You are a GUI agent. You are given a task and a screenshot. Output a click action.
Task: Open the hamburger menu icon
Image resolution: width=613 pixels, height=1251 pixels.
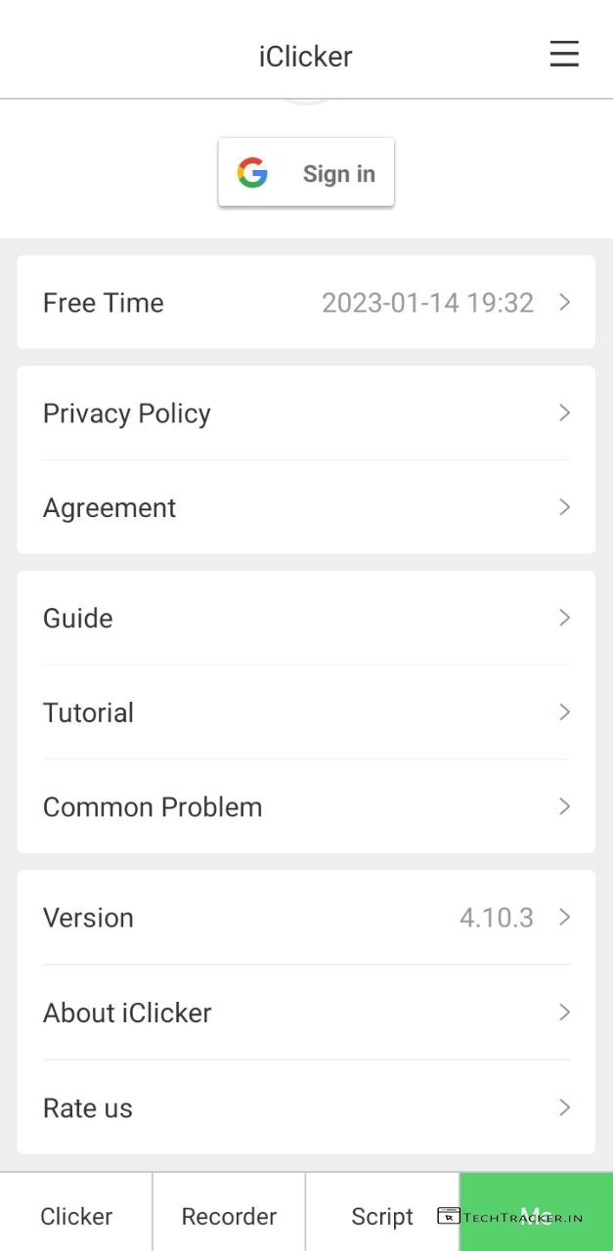pos(564,54)
